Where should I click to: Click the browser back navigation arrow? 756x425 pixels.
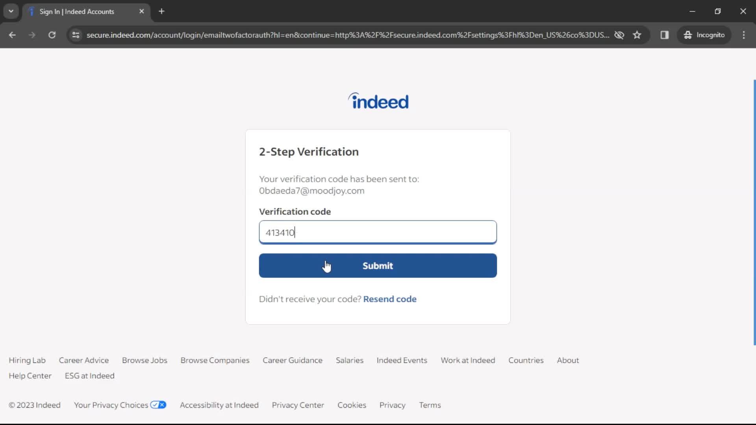point(12,35)
